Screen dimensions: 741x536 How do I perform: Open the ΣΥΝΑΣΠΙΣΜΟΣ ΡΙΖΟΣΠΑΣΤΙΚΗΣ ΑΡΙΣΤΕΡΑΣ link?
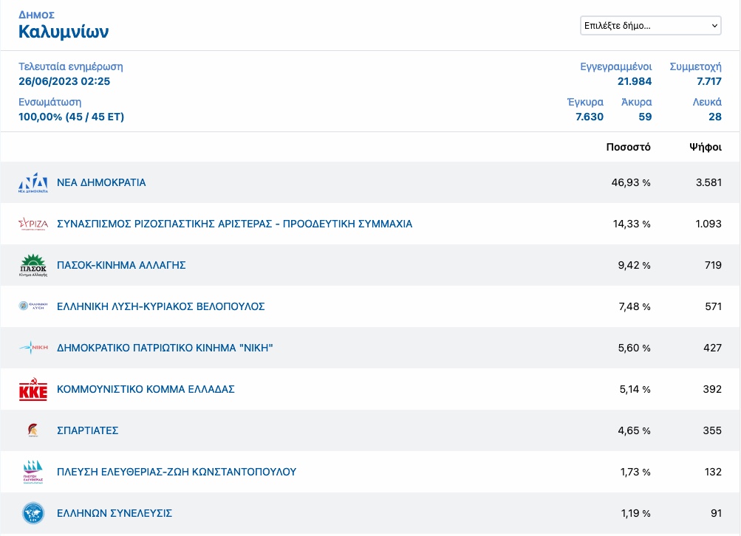[234, 224]
